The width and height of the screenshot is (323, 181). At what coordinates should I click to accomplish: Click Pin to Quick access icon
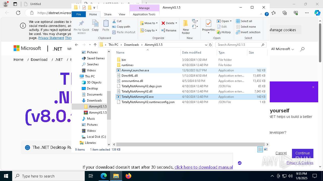point(81,27)
